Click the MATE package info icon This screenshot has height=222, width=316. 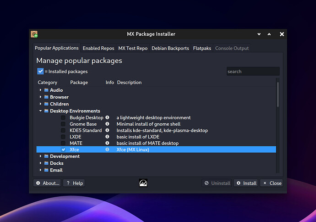(107, 143)
